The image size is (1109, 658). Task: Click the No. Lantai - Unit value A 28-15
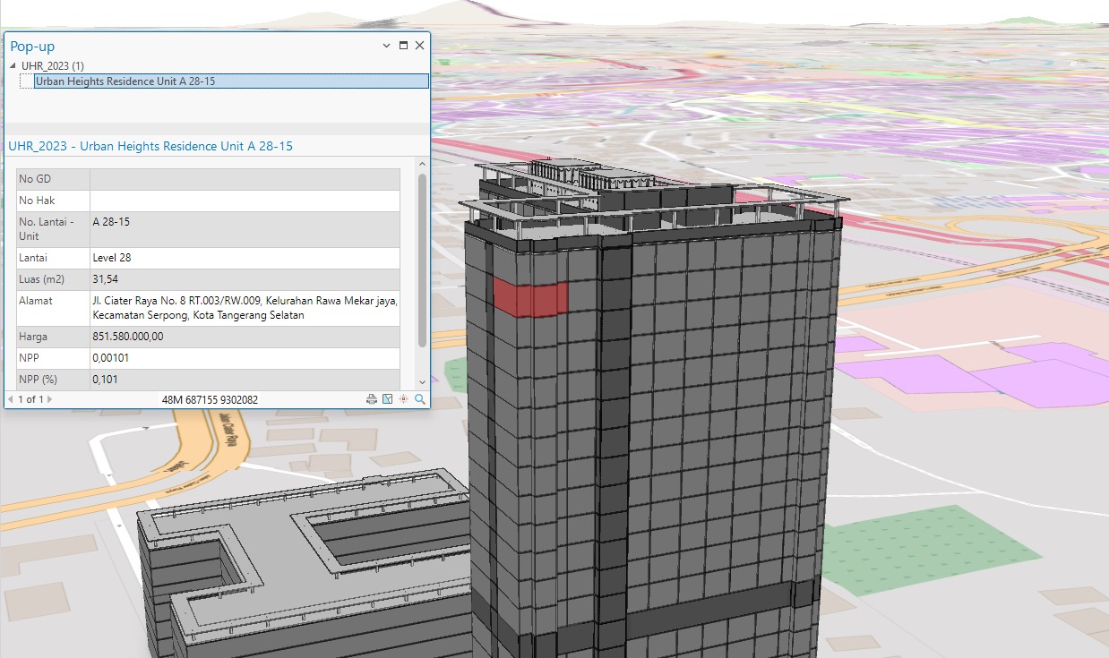(111, 222)
